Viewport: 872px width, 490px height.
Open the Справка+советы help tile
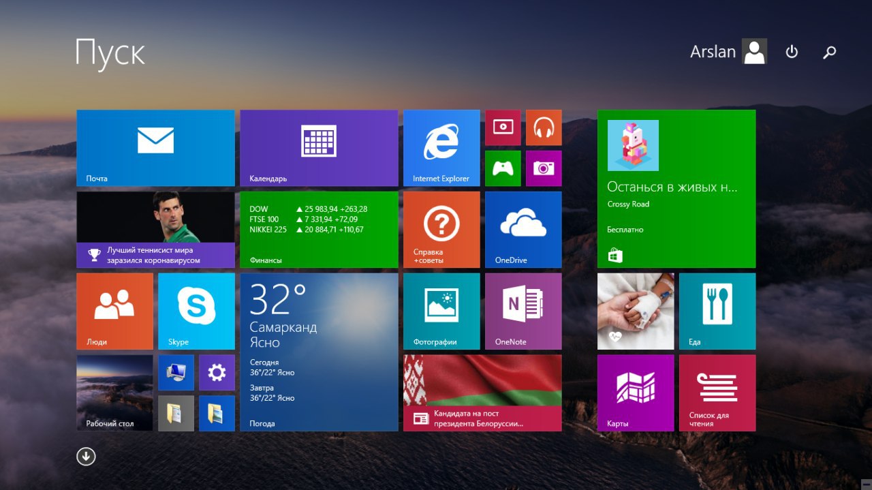[441, 230]
